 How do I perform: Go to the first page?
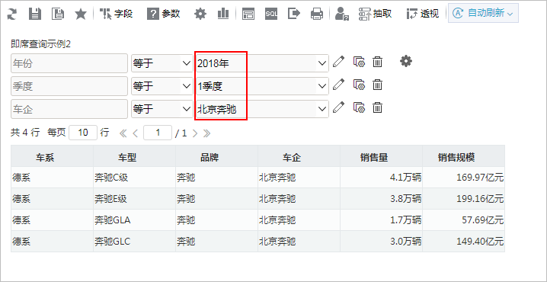123,133
